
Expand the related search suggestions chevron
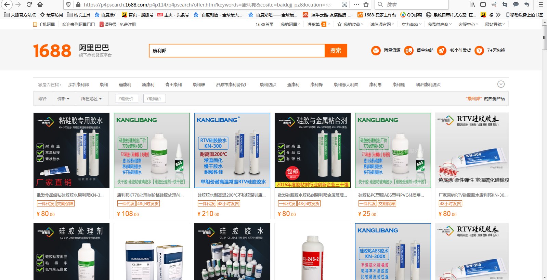[501, 84]
